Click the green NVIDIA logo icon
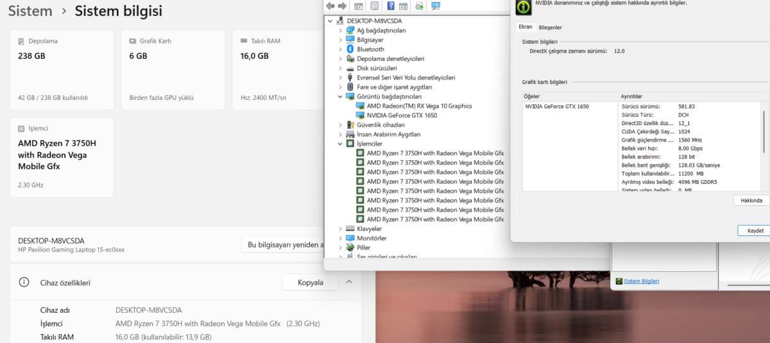 pos(523,7)
